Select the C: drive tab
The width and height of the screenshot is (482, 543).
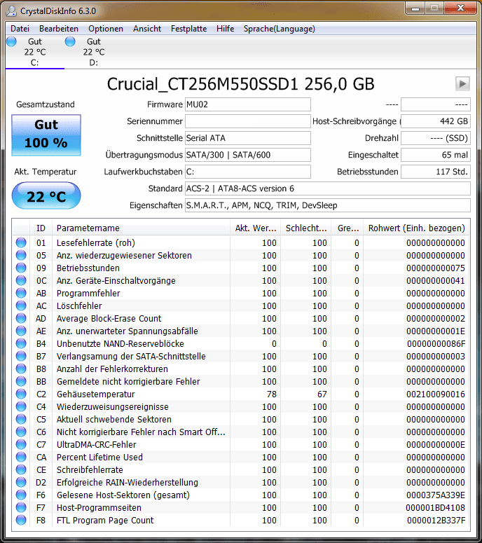click(x=34, y=52)
